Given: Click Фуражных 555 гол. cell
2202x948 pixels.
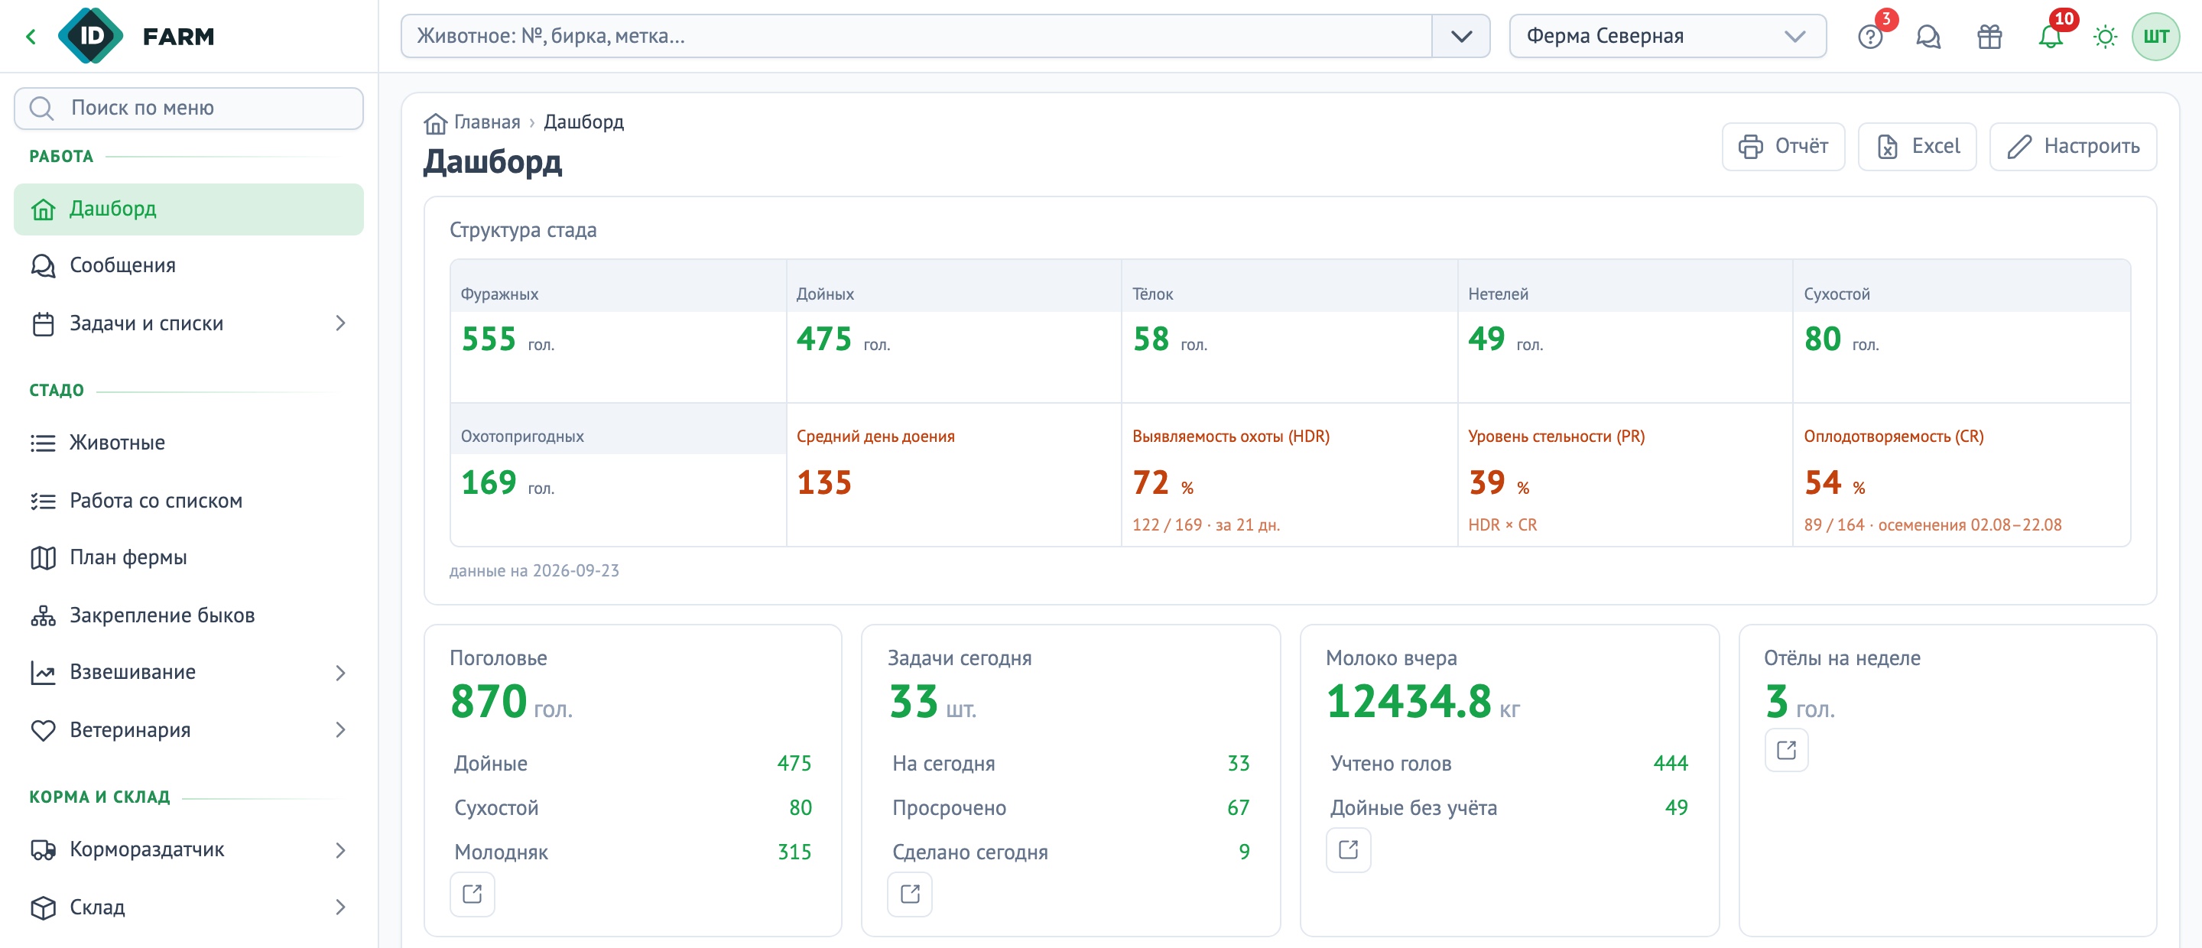Looking at the screenshot, I should click(618, 331).
